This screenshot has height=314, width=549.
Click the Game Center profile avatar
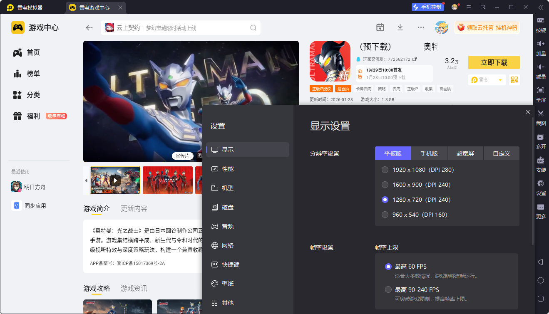click(441, 27)
